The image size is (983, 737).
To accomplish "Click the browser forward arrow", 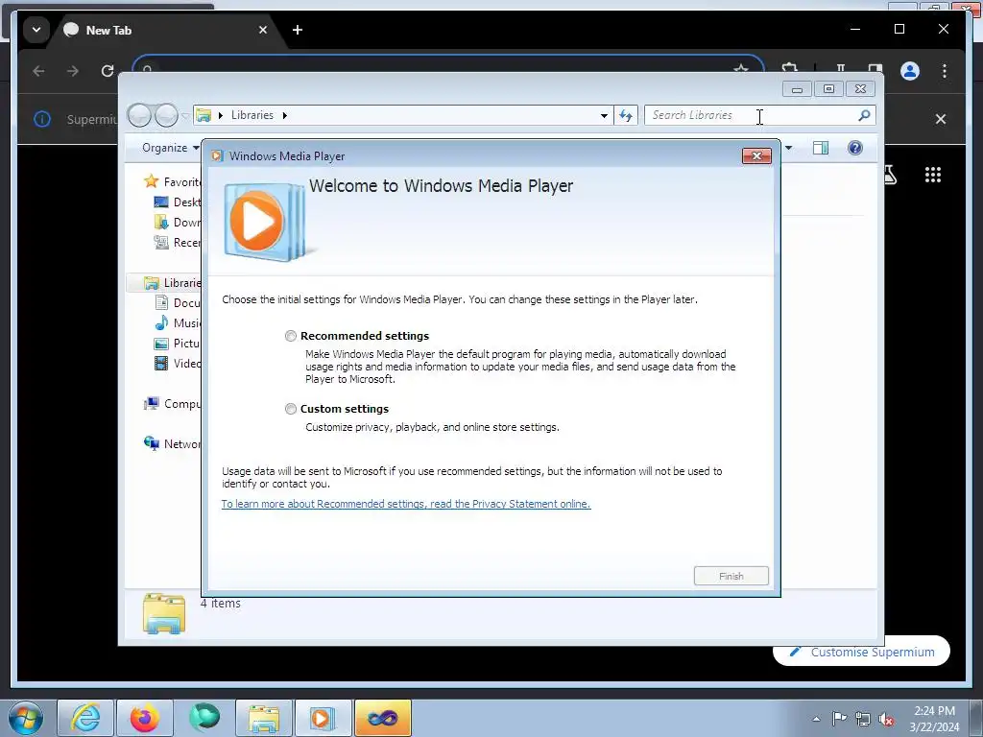I will coord(73,71).
